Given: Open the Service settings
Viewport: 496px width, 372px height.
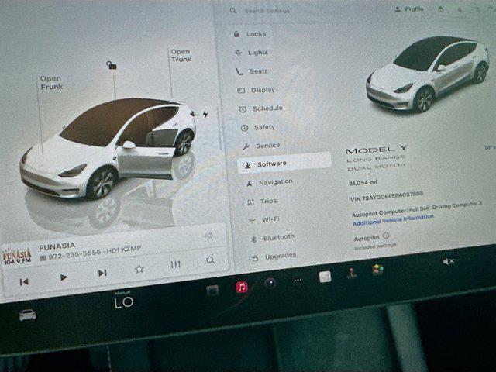Looking at the screenshot, I should [261, 146].
